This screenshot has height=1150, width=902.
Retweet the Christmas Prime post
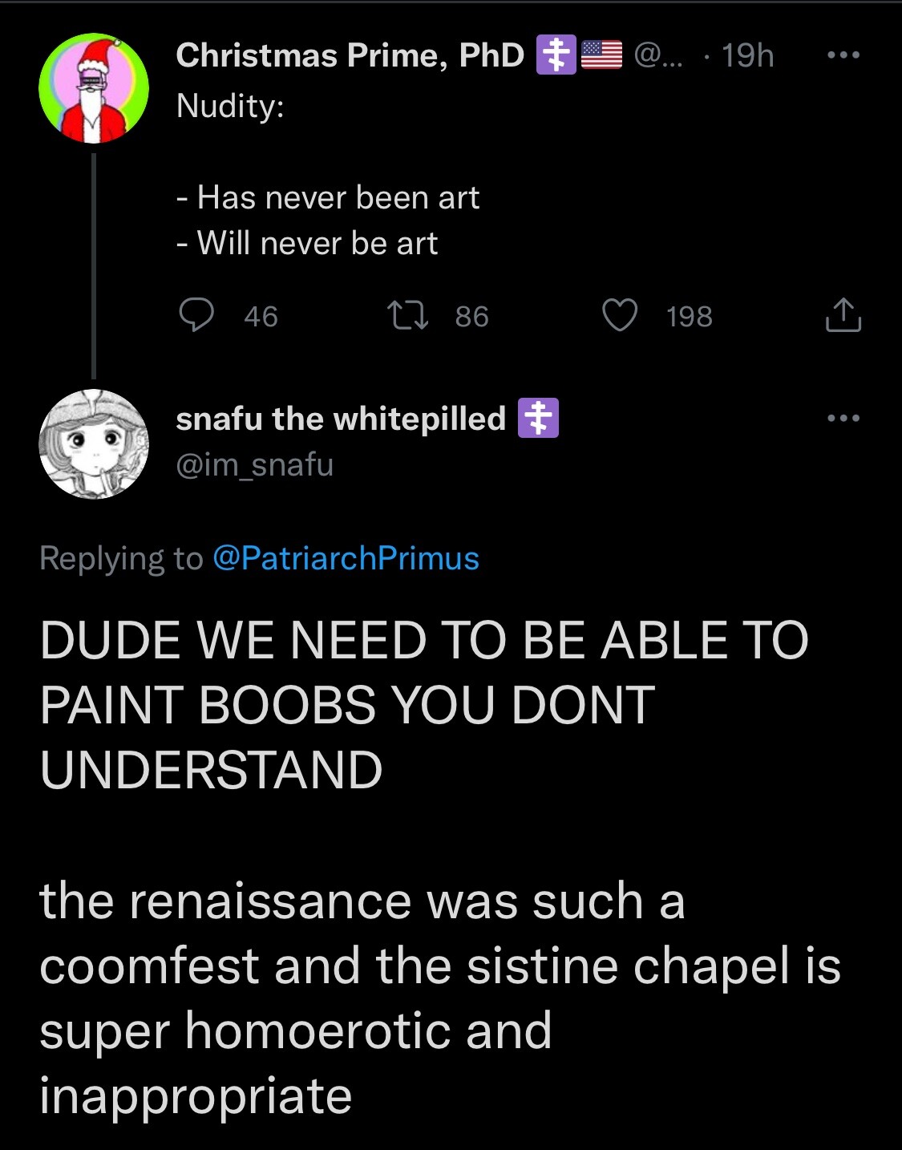tap(407, 315)
